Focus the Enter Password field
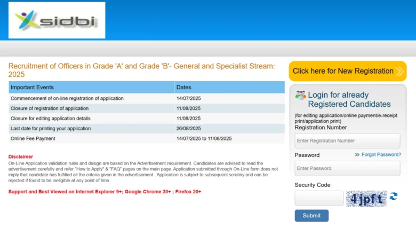Image resolution: width=416 pixels, height=251 pixels. click(x=347, y=168)
